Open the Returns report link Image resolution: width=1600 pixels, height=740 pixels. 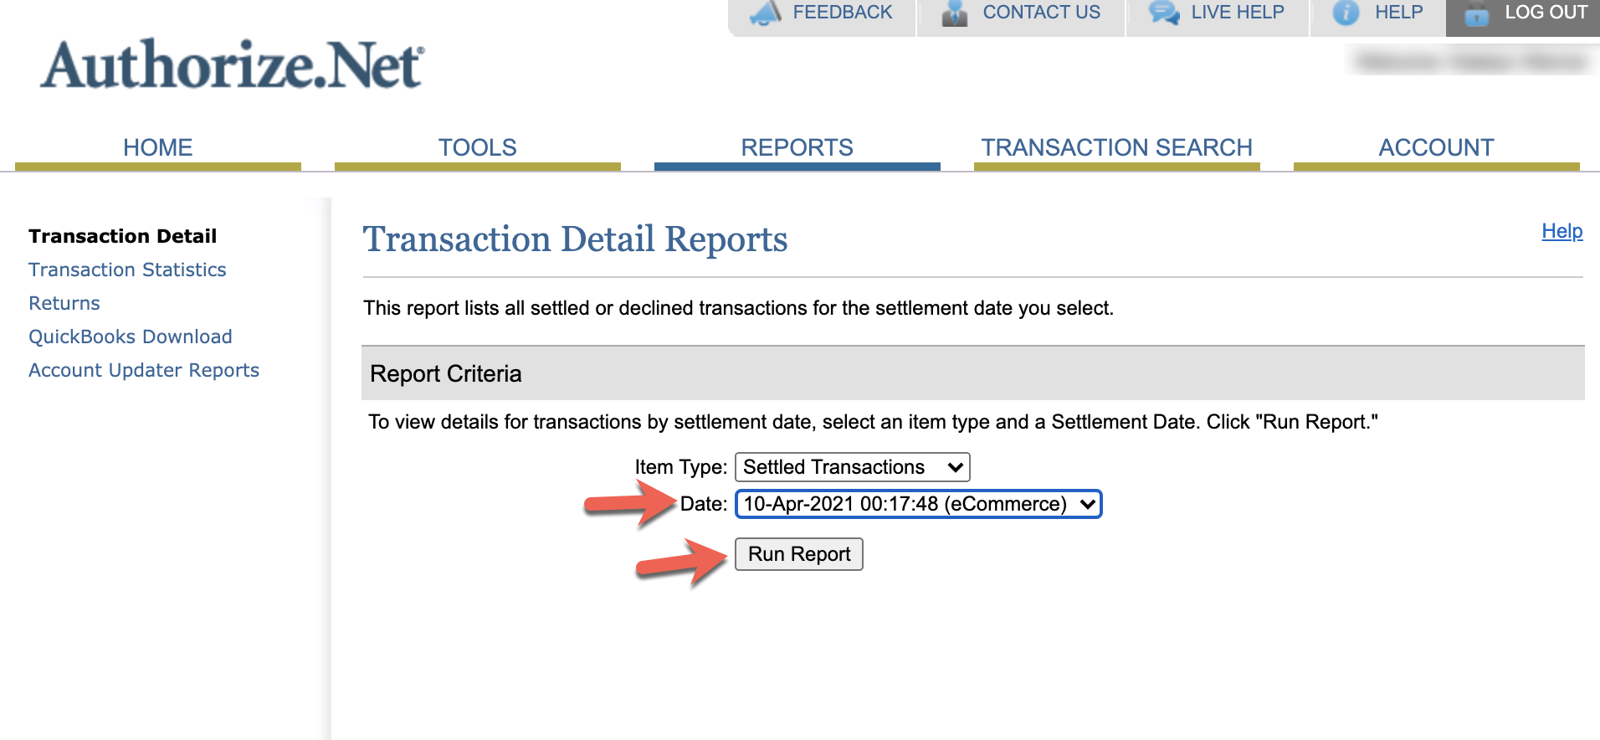[64, 303]
